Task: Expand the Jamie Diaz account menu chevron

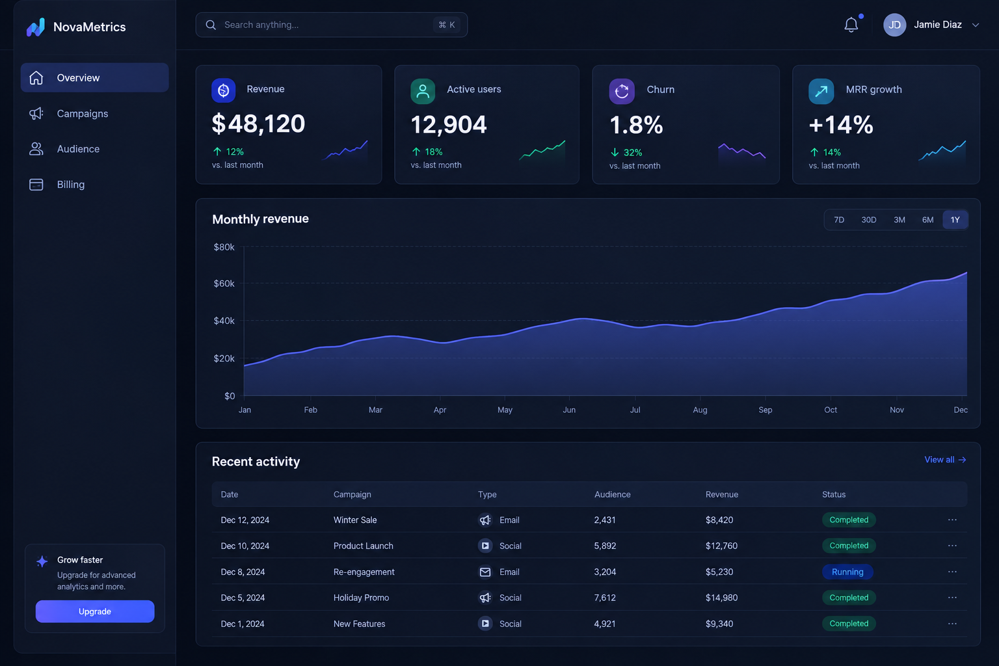Action: pyautogui.click(x=975, y=25)
